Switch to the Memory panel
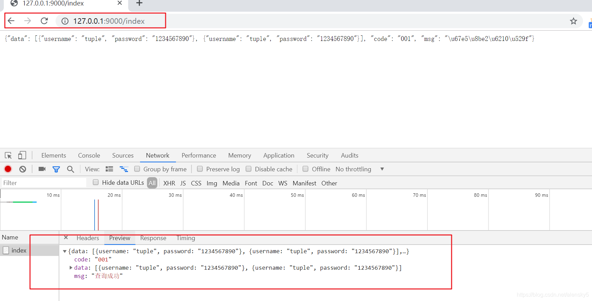This screenshot has width=592, height=301. pyautogui.click(x=239, y=155)
